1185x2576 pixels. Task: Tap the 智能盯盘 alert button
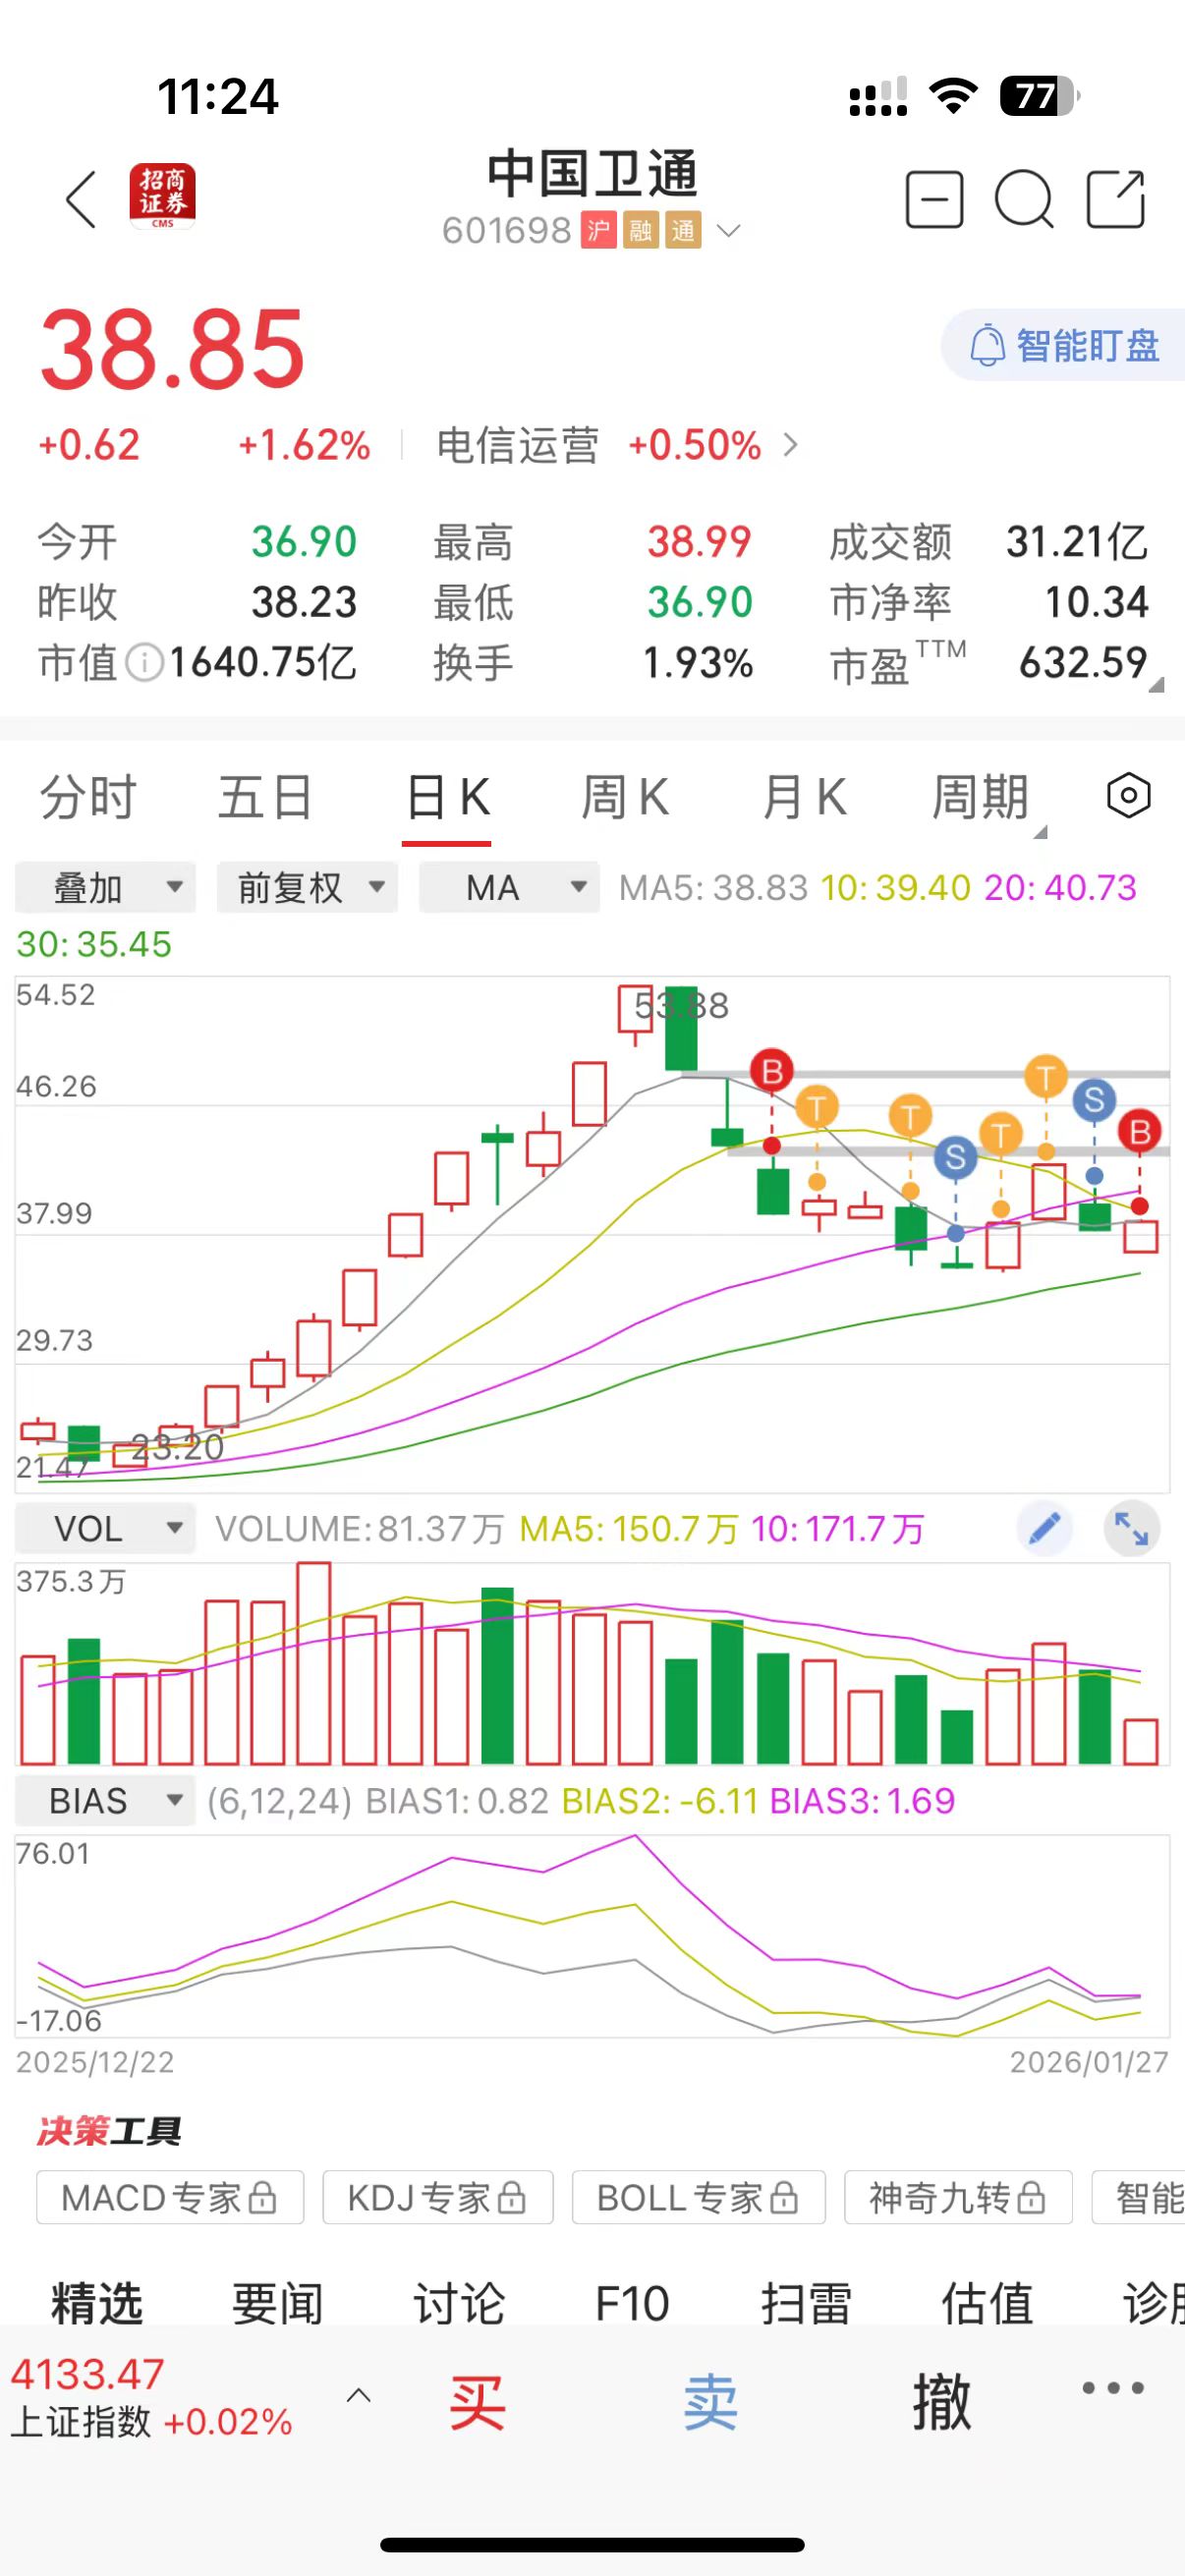(x=1063, y=345)
